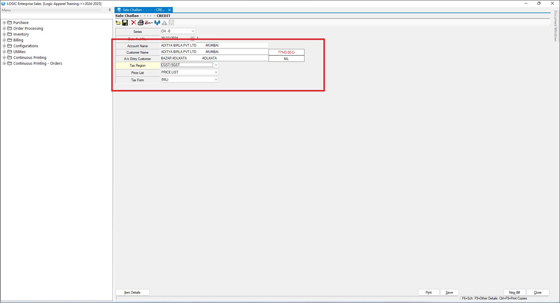The width and height of the screenshot is (560, 303).
Task: Open the Tax Form dropdown
Action: pos(216,80)
